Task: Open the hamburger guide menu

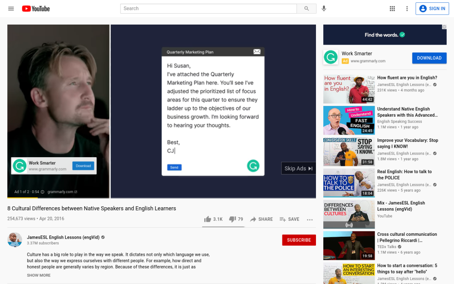Action: 11,9
